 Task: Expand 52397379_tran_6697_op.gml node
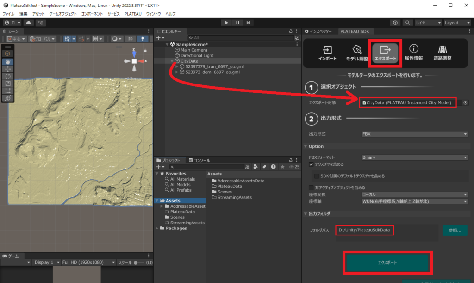click(x=177, y=66)
